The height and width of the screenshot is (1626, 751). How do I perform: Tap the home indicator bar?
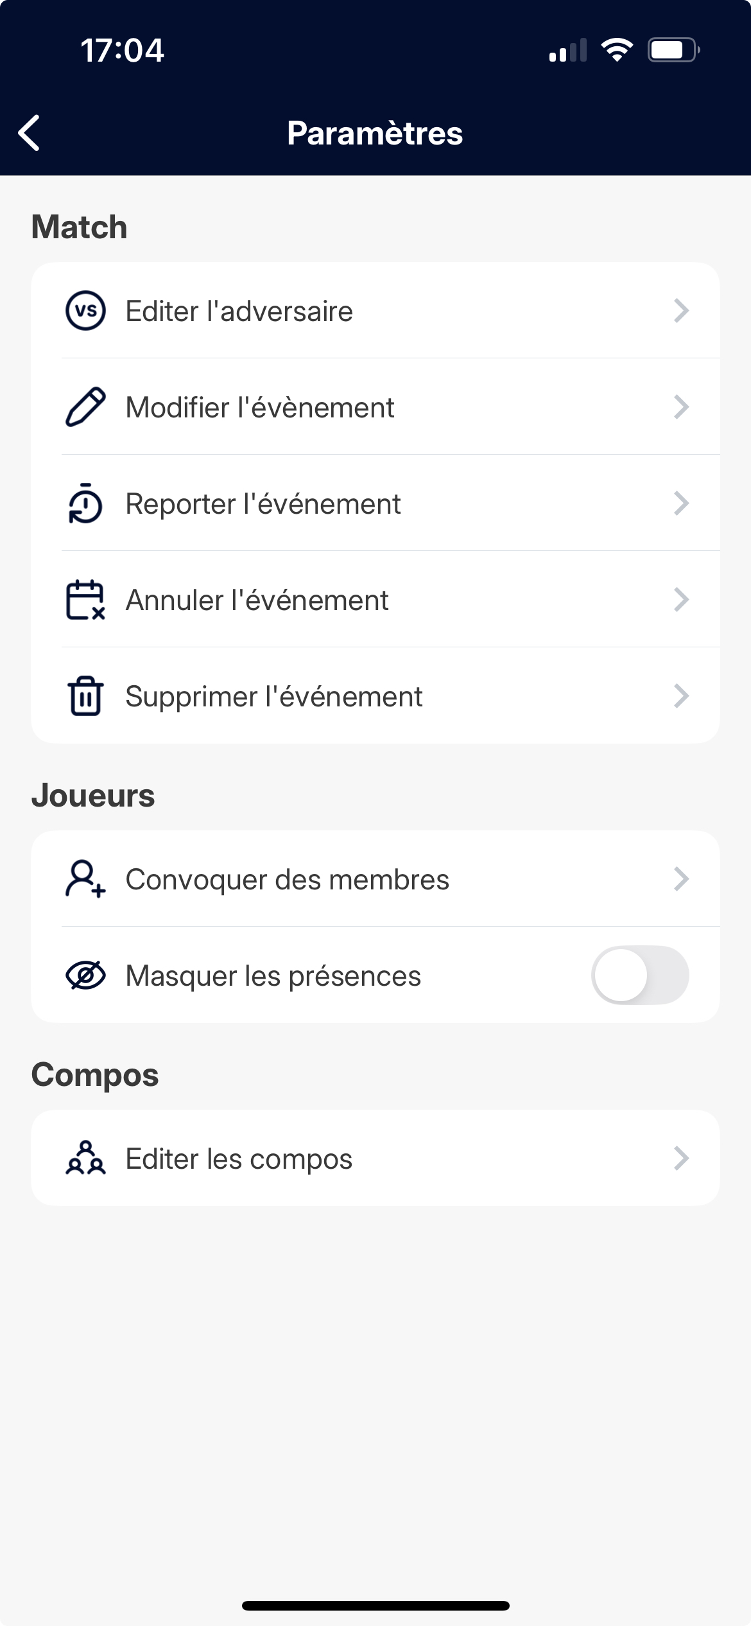376,1605
